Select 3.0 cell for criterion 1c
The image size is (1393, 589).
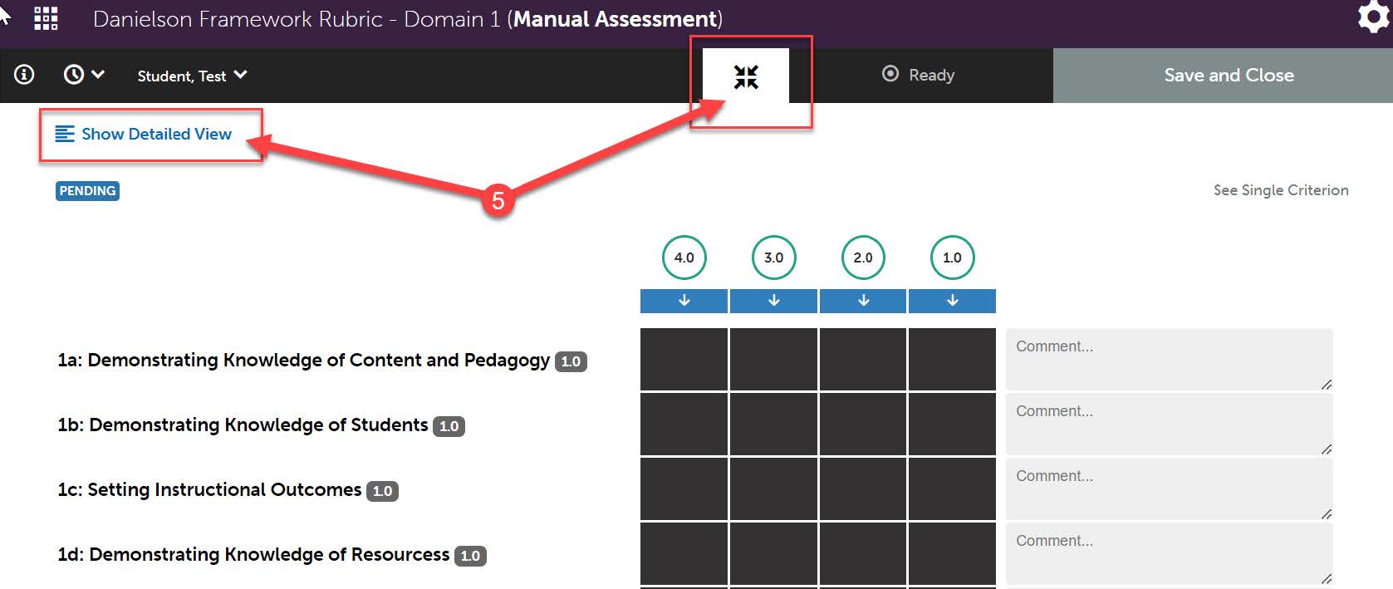click(x=774, y=488)
